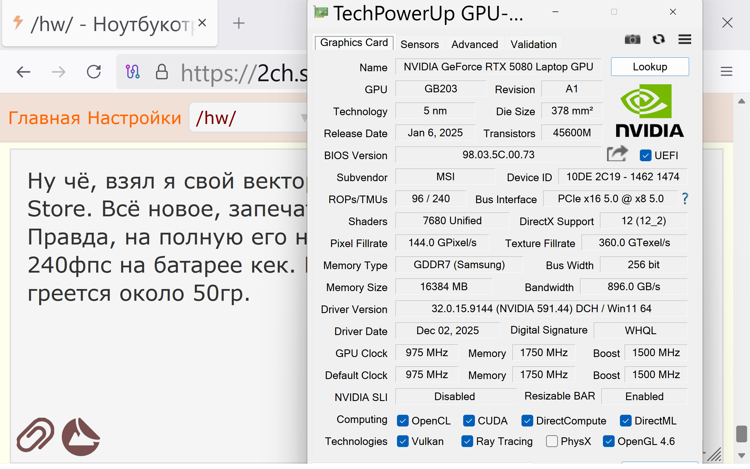Viewport: 750px width, 469px height.
Task: Click the Lookup button
Action: click(650, 67)
